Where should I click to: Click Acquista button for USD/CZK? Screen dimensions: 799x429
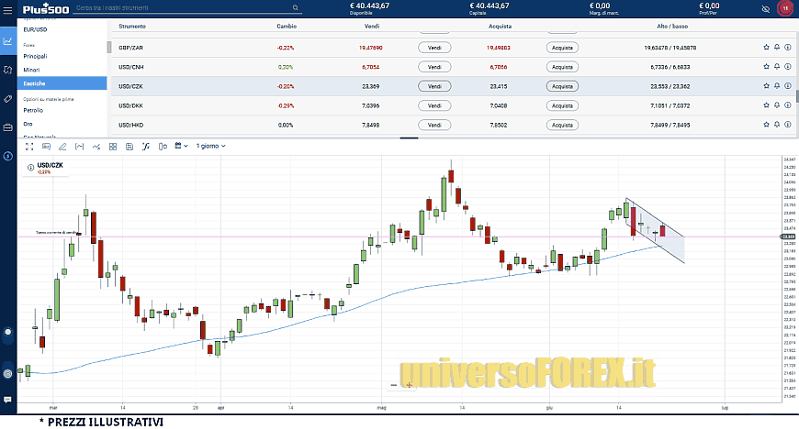(564, 86)
